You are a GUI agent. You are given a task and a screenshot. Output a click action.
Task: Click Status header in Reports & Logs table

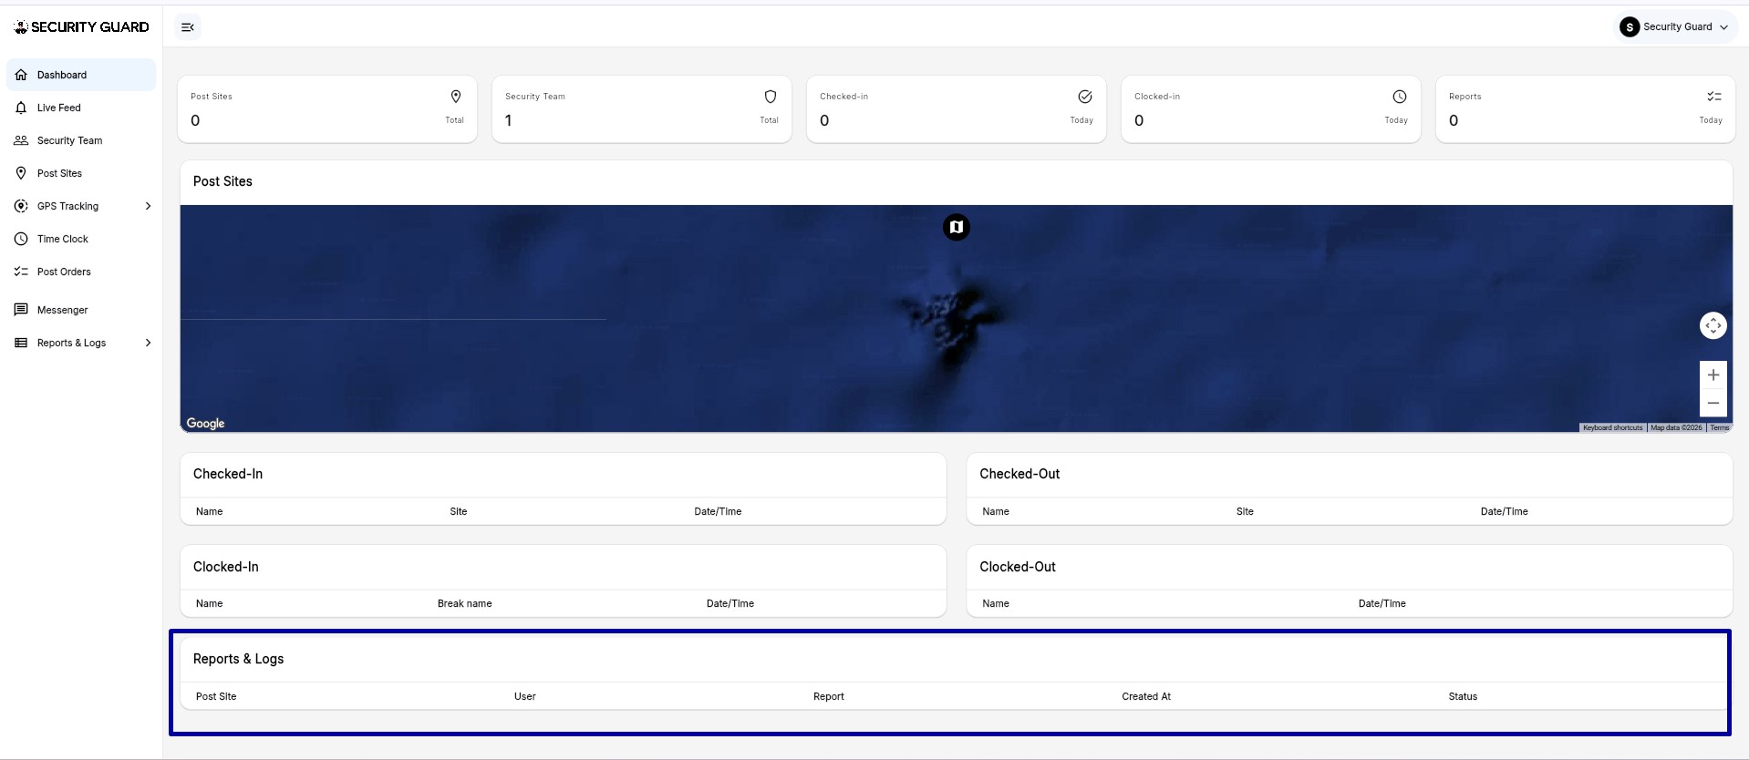[1463, 696]
